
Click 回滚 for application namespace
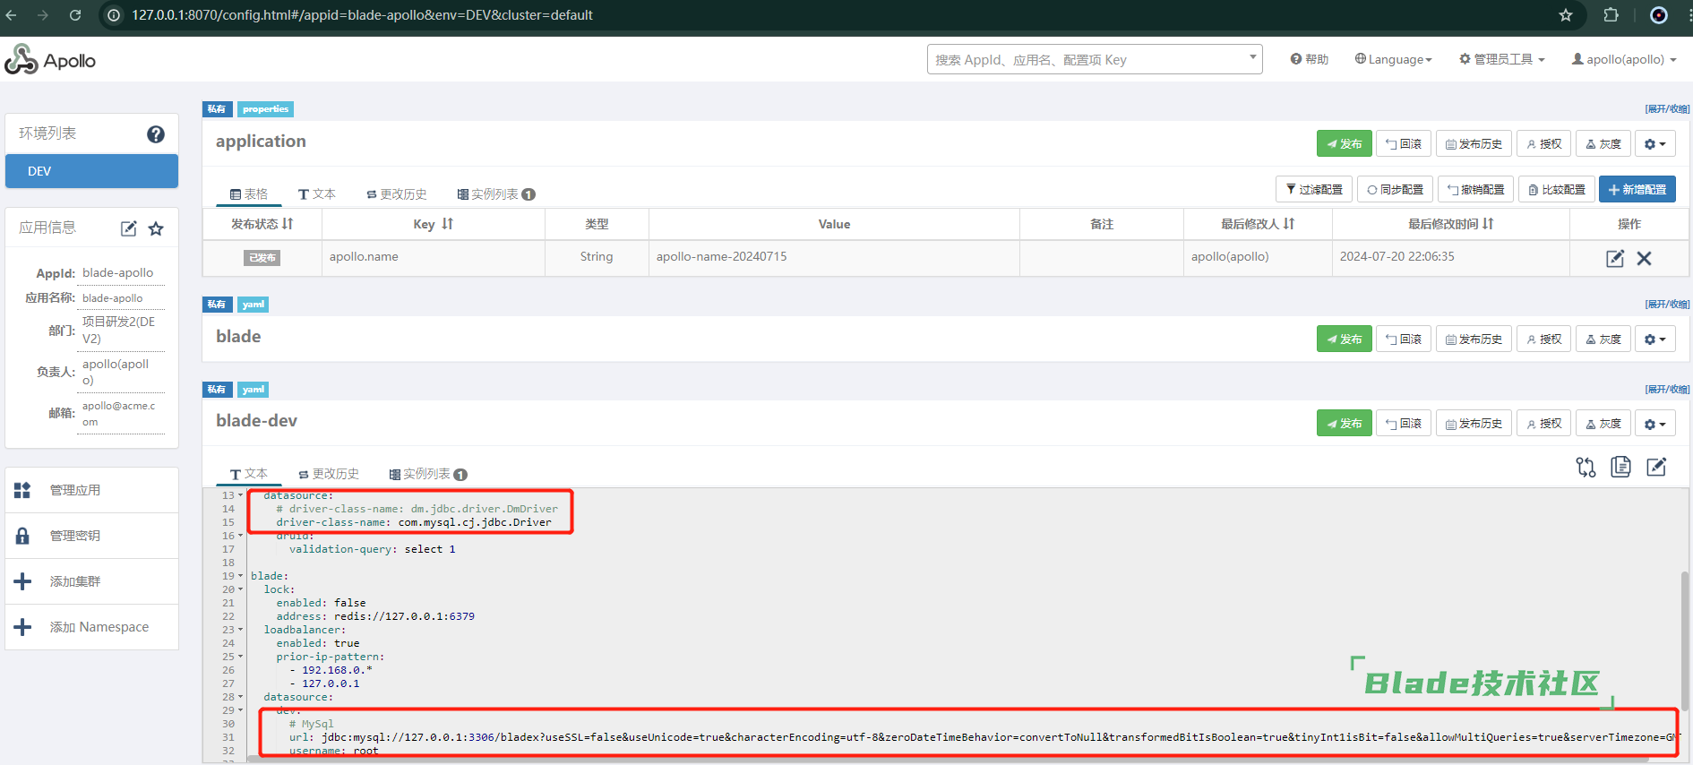point(1404,143)
